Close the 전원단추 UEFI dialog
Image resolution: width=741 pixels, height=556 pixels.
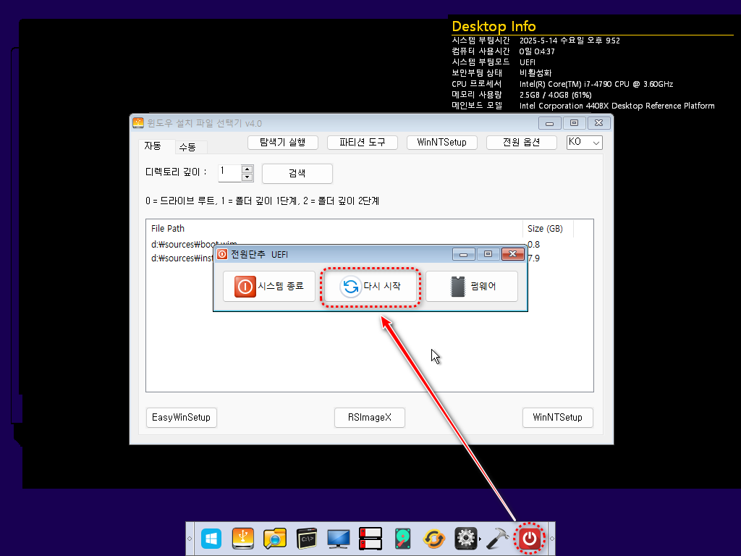pyautogui.click(x=513, y=254)
